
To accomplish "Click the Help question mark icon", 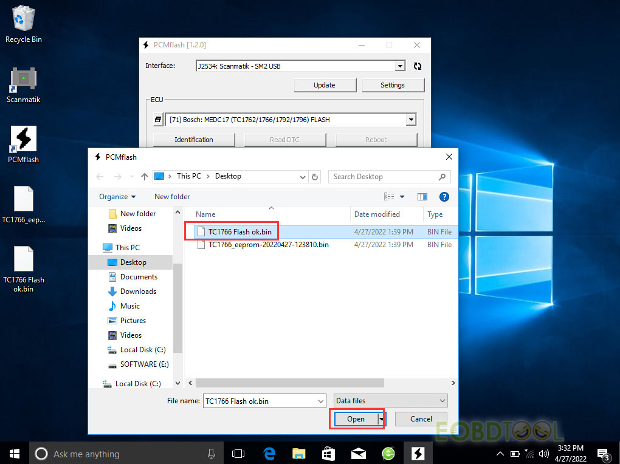I will coord(444,196).
